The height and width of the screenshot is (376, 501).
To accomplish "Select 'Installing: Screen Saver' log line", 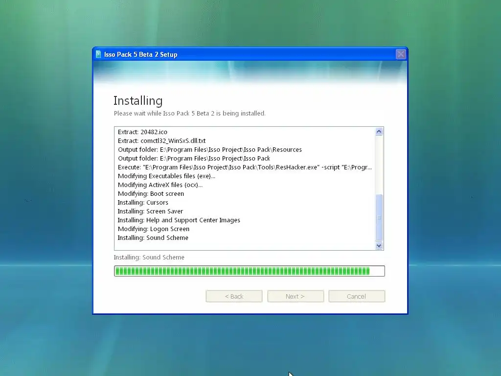I will pyautogui.click(x=150, y=211).
